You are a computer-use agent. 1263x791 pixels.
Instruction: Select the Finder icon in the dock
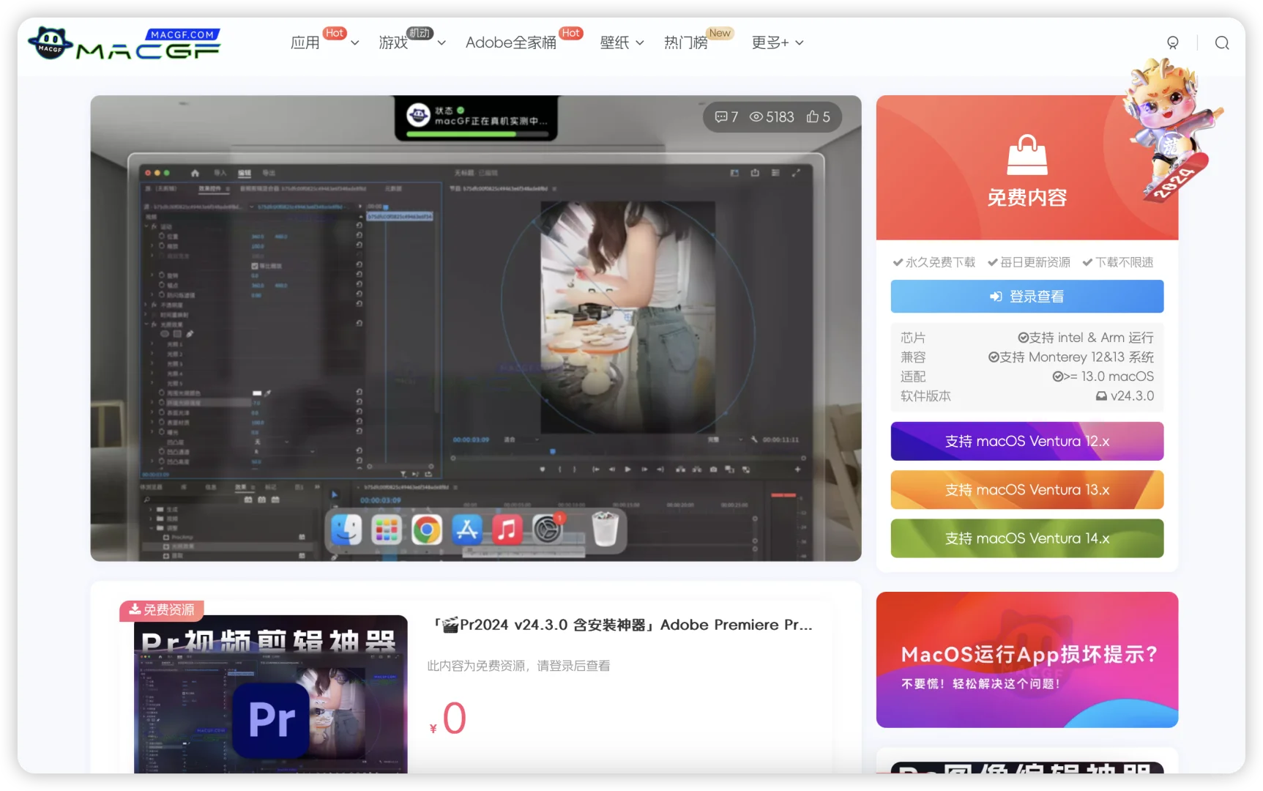click(346, 530)
